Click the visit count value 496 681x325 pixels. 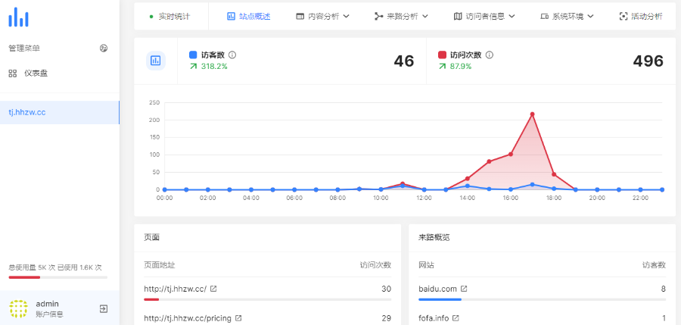pos(648,61)
